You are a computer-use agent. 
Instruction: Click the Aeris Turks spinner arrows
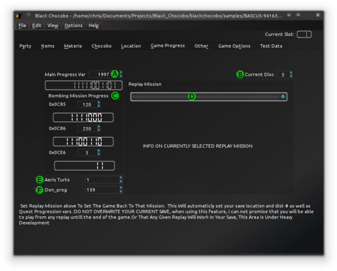click(121, 179)
